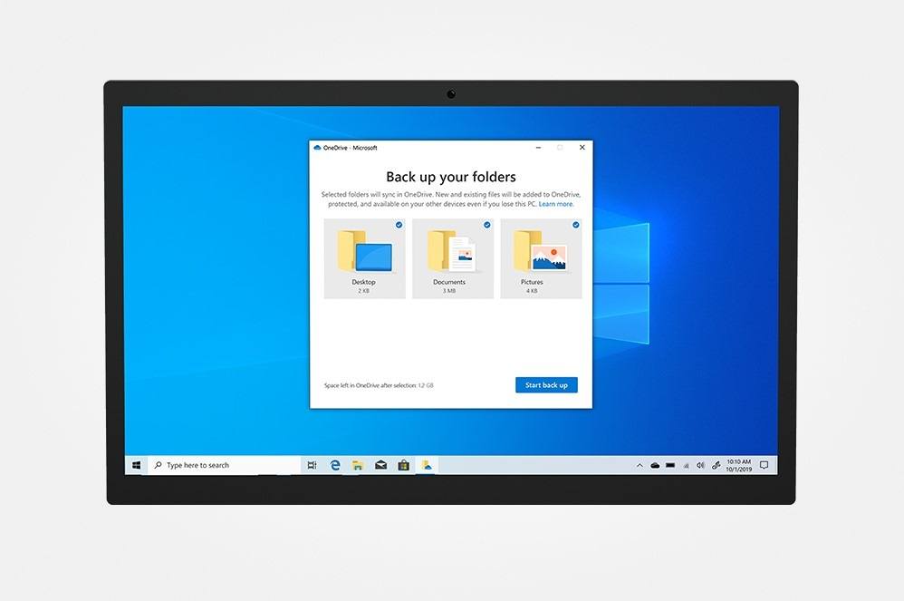Launch Microsoft Edge from the taskbar
The height and width of the screenshot is (601, 904).
pyautogui.click(x=335, y=465)
